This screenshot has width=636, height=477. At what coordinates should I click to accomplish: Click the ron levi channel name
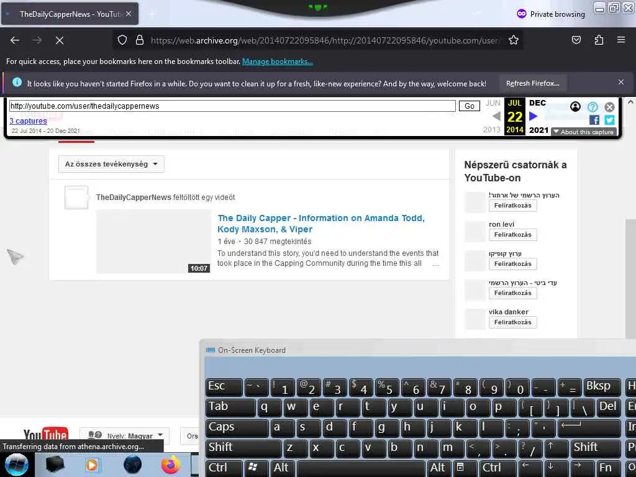501,224
